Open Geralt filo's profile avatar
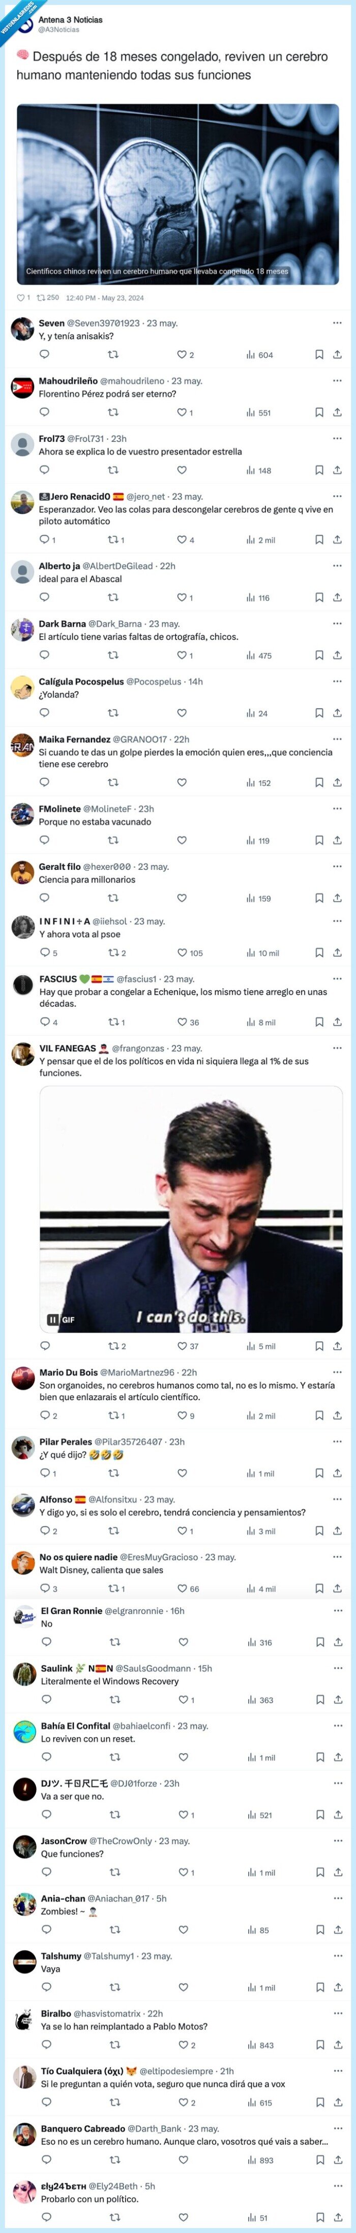 point(22,872)
